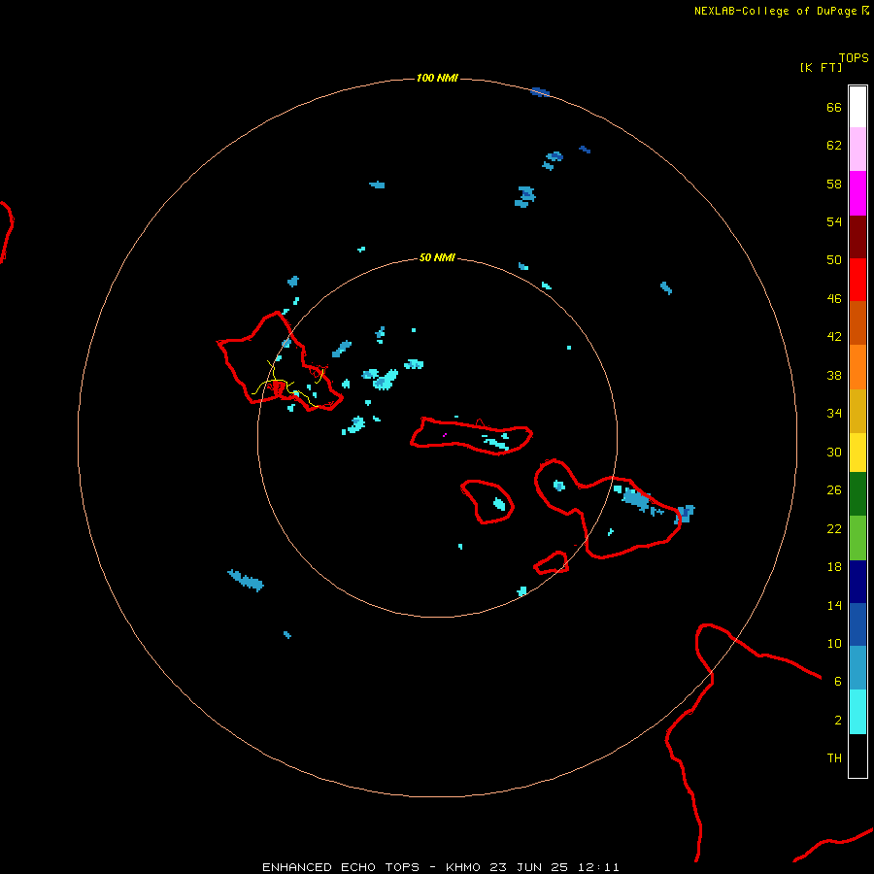Click the light green 22 K FT swatch
Viewport: 874px width, 874px height.
point(857,538)
